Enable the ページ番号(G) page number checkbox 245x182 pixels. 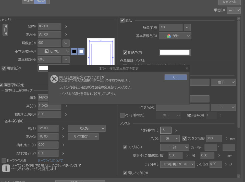coord(122,115)
